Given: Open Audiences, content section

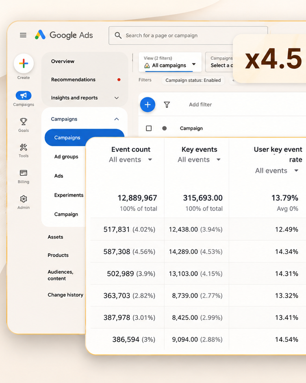Looking at the screenshot, I should click(x=61, y=275).
